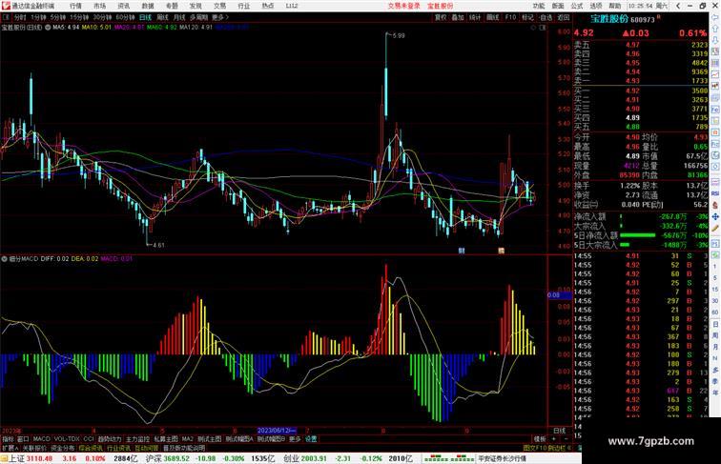
Task: Expand the 扩展 panel
Action: 10,448
